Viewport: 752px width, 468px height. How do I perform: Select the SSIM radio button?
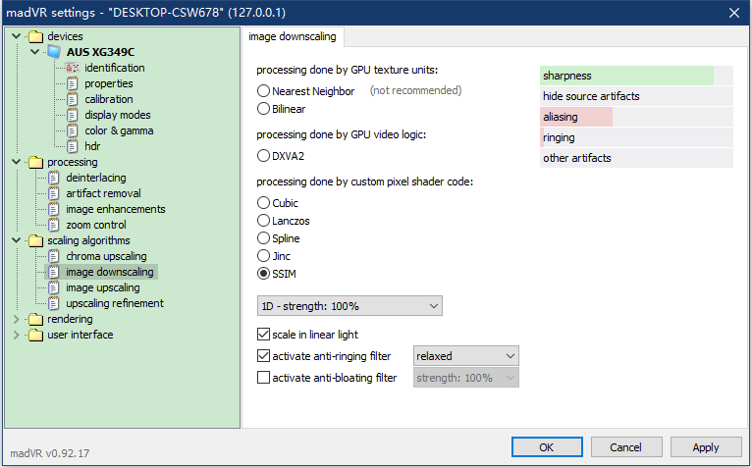click(263, 274)
